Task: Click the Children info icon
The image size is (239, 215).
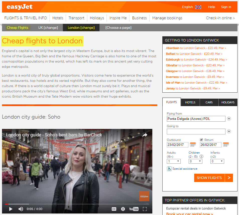Action: (201, 156)
